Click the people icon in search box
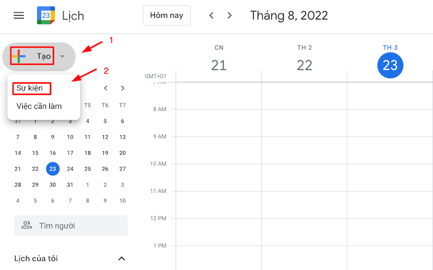Image resolution: width=433 pixels, height=270 pixels. pos(27,226)
